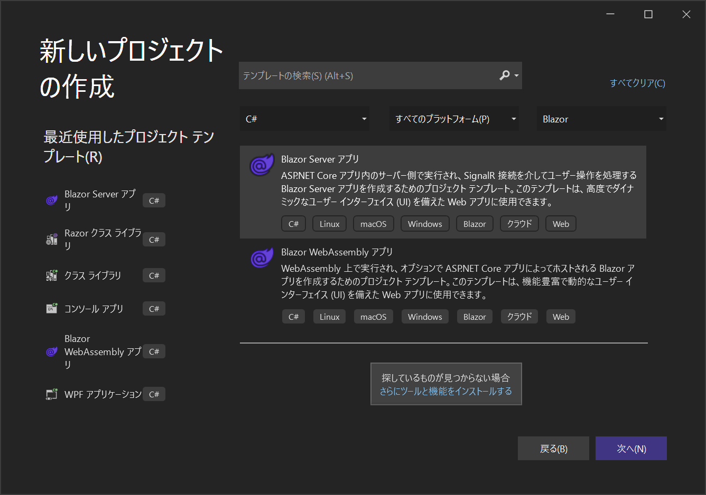Open the すべてのプラットフォーム platform dropdown
This screenshot has height=495, width=706.
click(x=454, y=119)
